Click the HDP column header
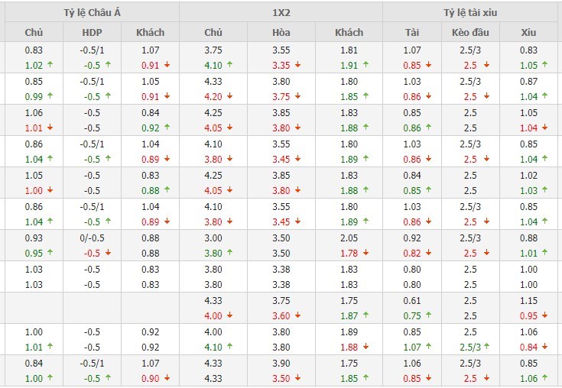 pyautogui.click(x=92, y=33)
